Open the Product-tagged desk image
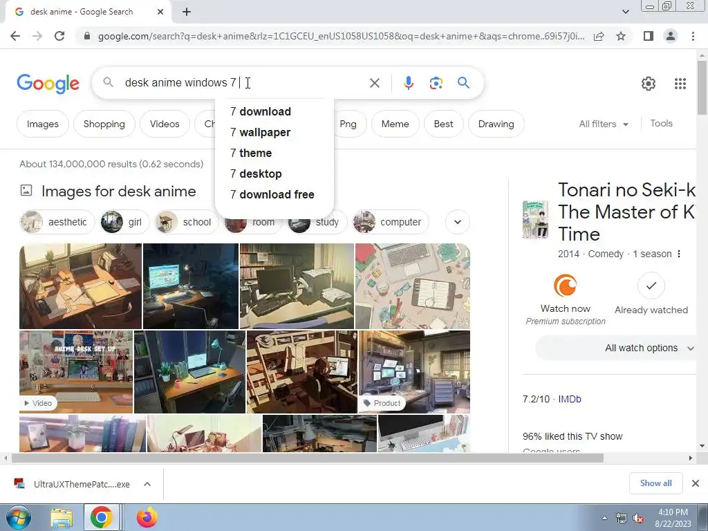Screen dimensions: 708x531 [414, 371]
